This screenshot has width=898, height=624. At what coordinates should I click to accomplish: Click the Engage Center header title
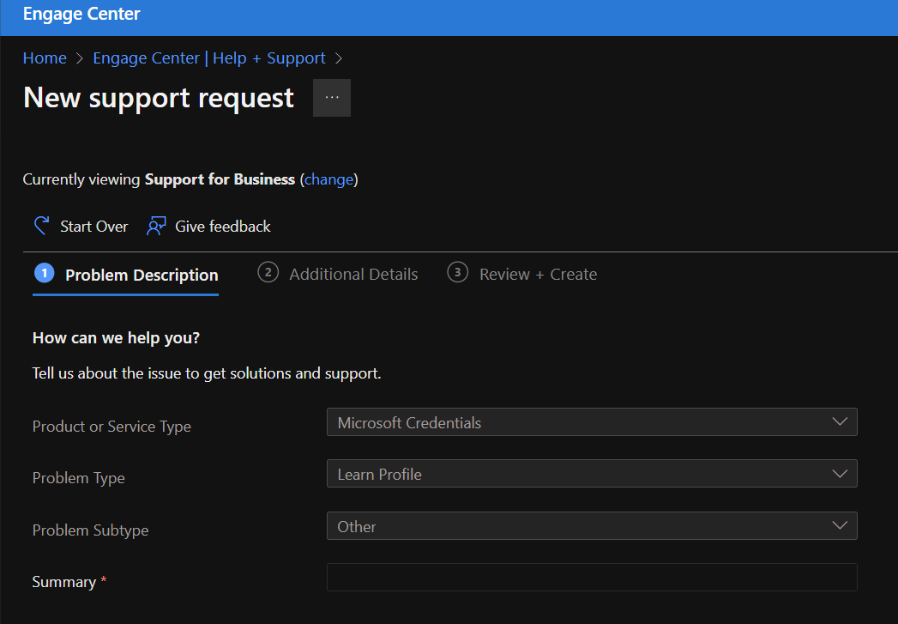coord(81,14)
